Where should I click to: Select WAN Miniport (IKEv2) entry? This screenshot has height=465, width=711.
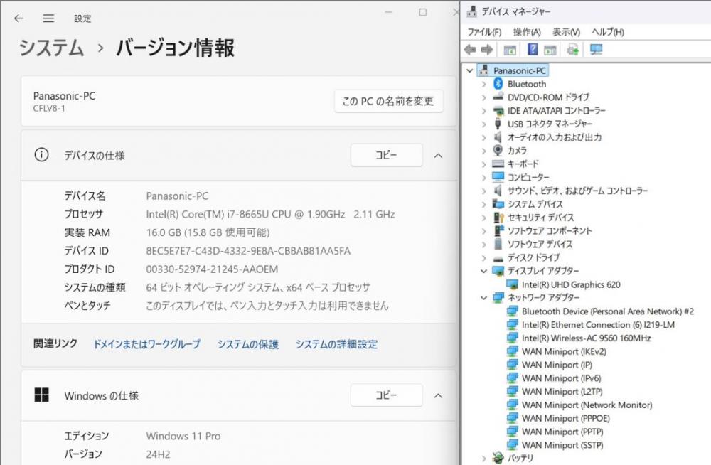(x=564, y=351)
